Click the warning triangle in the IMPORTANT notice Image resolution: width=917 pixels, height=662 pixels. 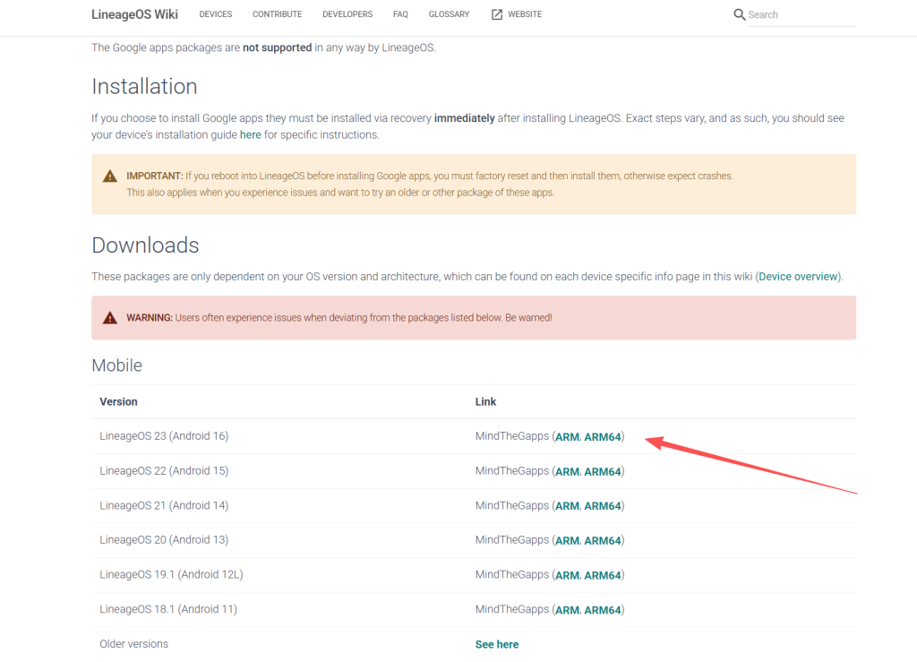tap(110, 176)
